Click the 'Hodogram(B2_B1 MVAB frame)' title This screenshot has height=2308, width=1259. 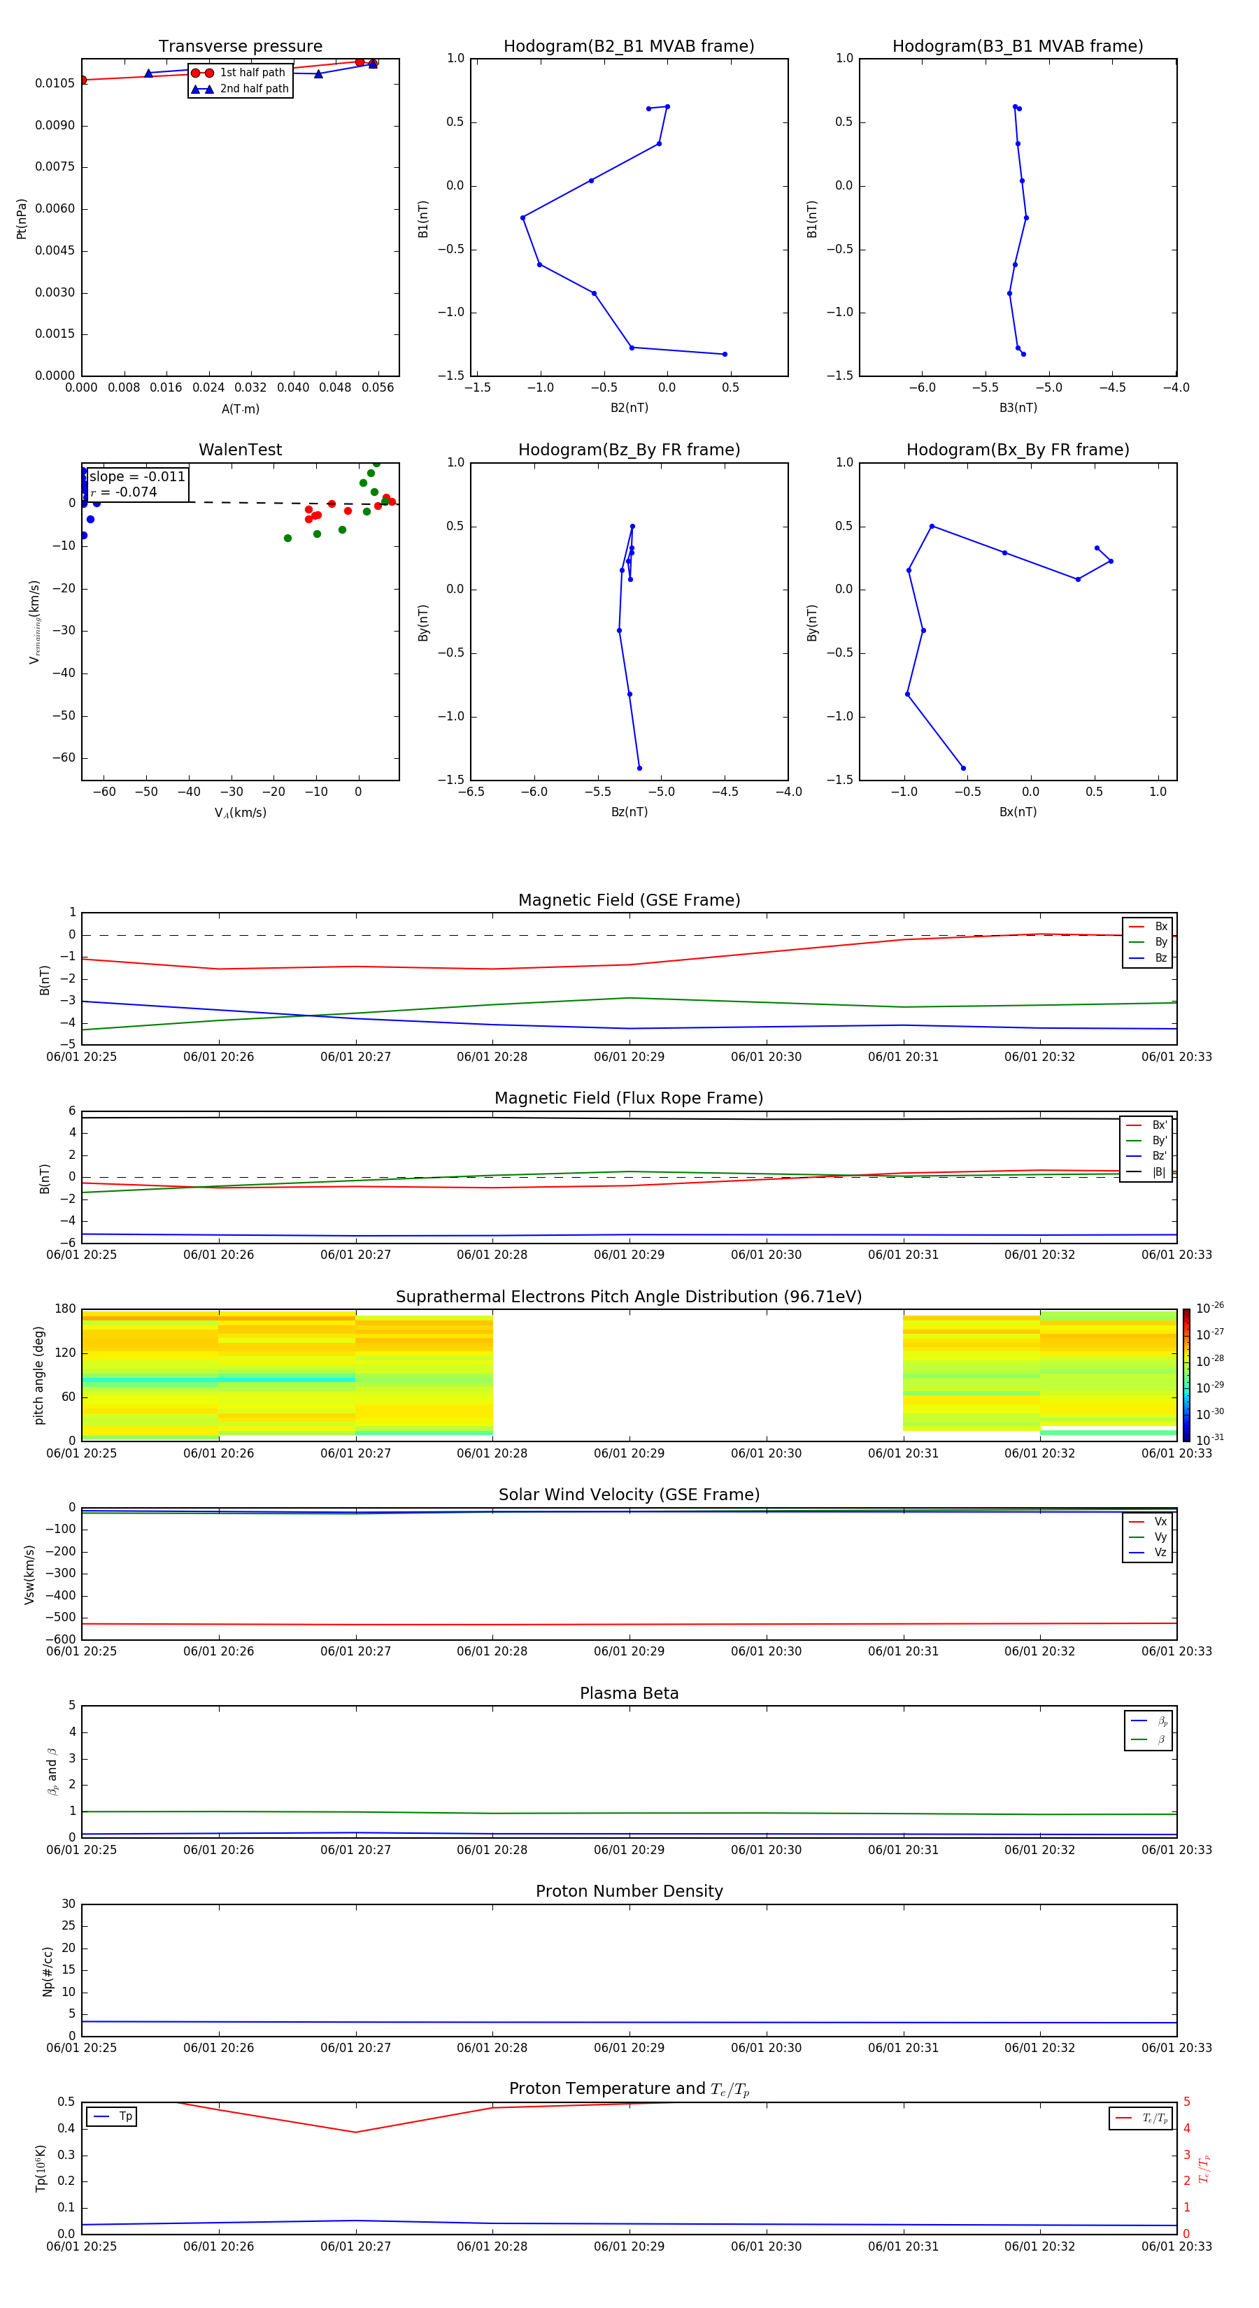coord(629,47)
